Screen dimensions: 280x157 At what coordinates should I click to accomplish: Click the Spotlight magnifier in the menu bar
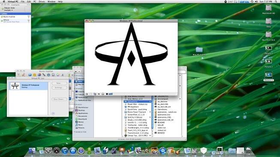[276, 1]
